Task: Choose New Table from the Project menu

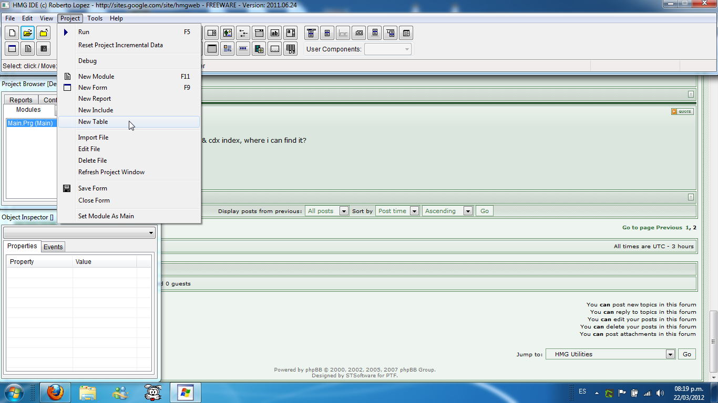Action: coord(93,121)
